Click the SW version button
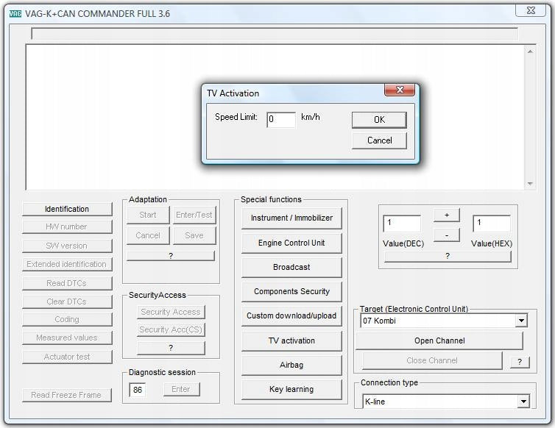This screenshot has height=428, width=555. point(67,246)
